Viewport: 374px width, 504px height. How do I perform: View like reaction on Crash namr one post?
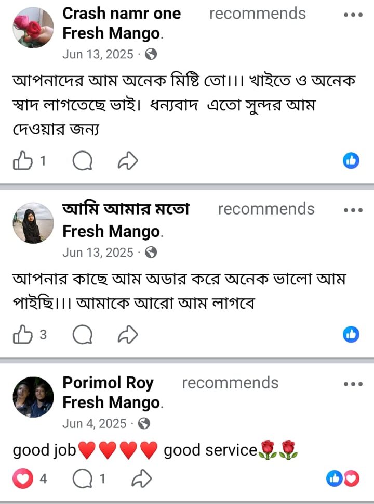351,160
